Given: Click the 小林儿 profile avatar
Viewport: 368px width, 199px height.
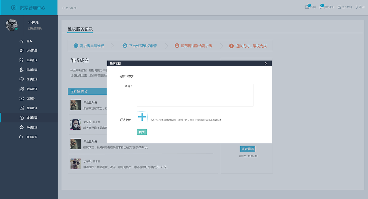Looking at the screenshot, I should tap(11, 25).
